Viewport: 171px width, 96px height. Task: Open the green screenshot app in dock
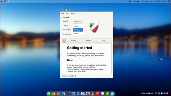[x=107, y=94]
